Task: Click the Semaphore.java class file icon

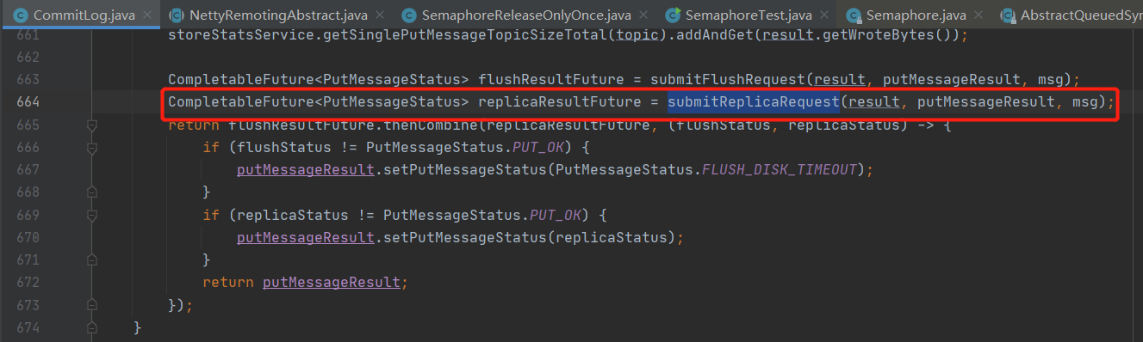Action: 853,15
